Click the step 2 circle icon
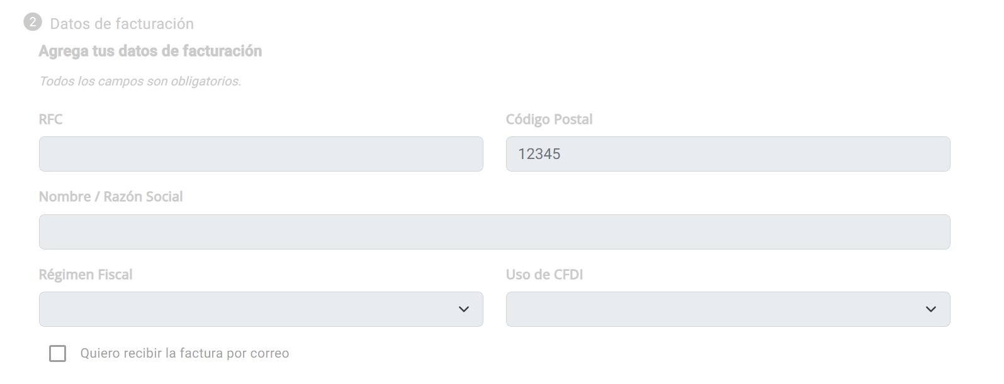The image size is (1004, 384). pos(32,23)
